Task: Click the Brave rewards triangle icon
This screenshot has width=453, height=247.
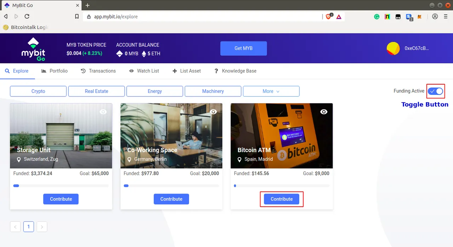Action: (x=339, y=16)
